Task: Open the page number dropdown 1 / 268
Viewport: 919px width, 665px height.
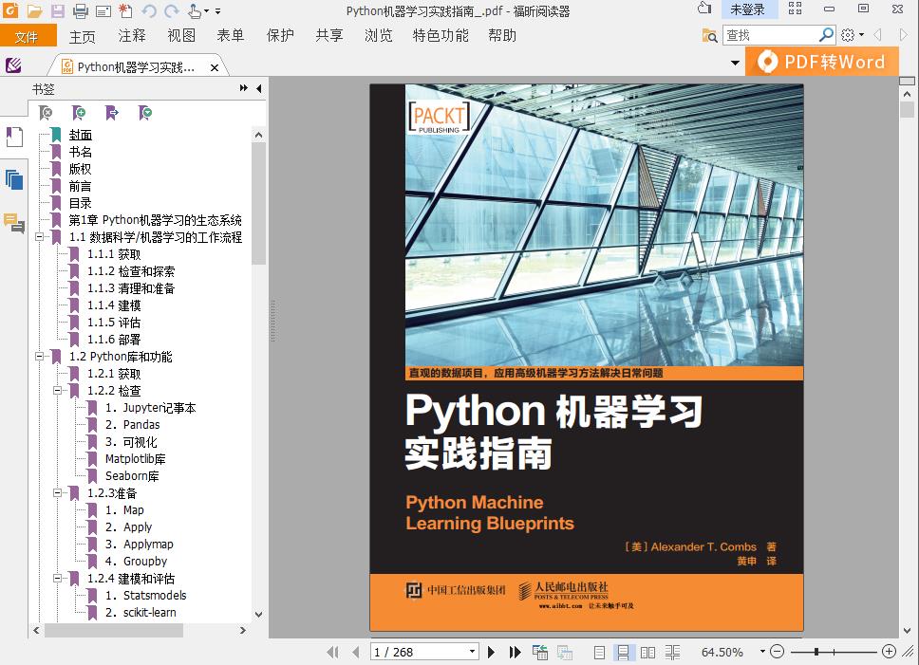Action: click(473, 652)
